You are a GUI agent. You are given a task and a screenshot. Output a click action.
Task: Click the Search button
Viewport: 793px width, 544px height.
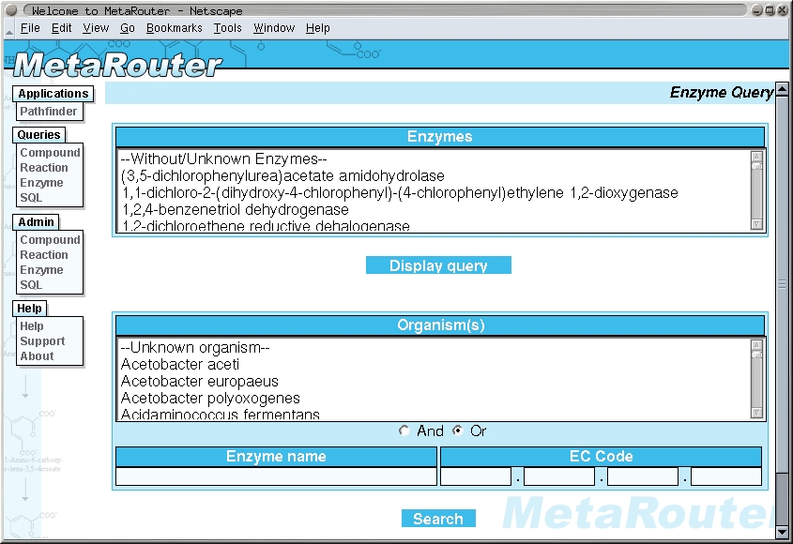click(438, 519)
